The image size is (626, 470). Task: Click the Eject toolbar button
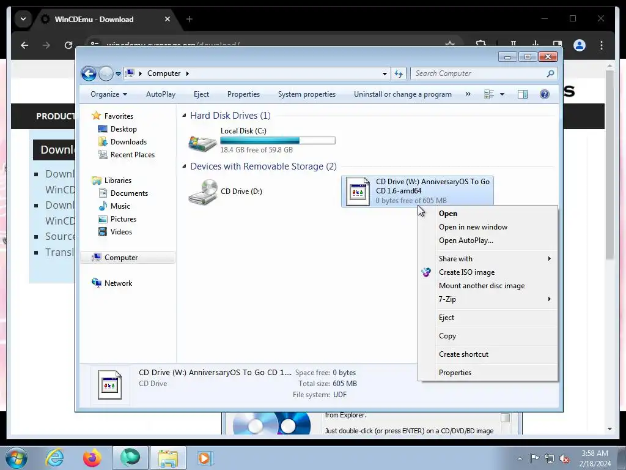click(201, 94)
